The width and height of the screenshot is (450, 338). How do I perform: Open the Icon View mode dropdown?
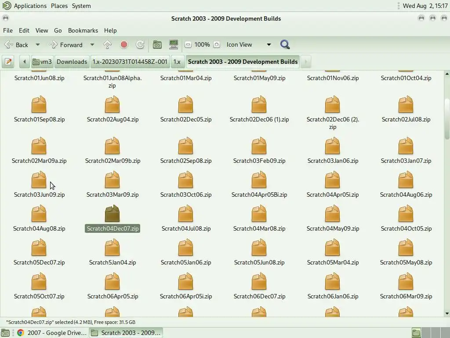click(x=249, y=44)
